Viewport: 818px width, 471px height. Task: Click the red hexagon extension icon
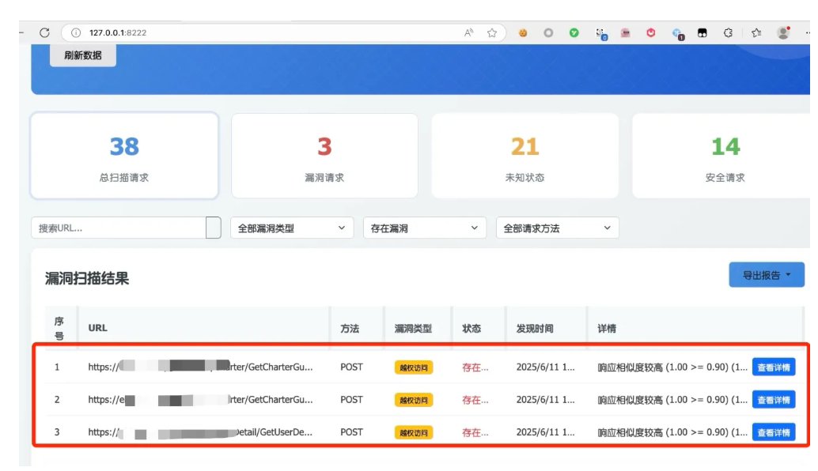pos(651,32)
